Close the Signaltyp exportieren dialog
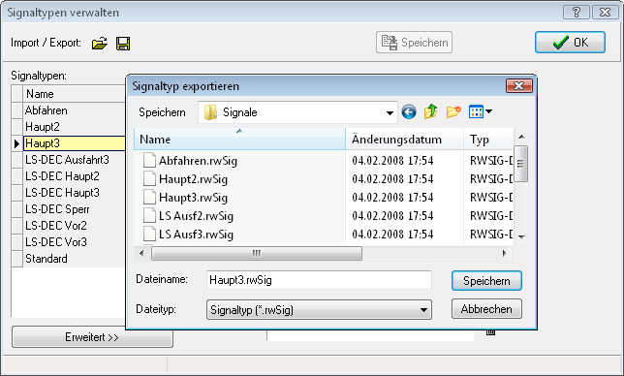 [519, 85]
